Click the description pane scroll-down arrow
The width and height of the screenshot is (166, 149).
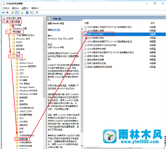(x=82, y=146)
